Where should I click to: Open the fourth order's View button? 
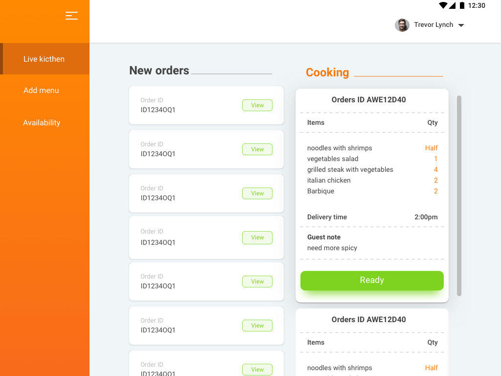pos(257,237)
